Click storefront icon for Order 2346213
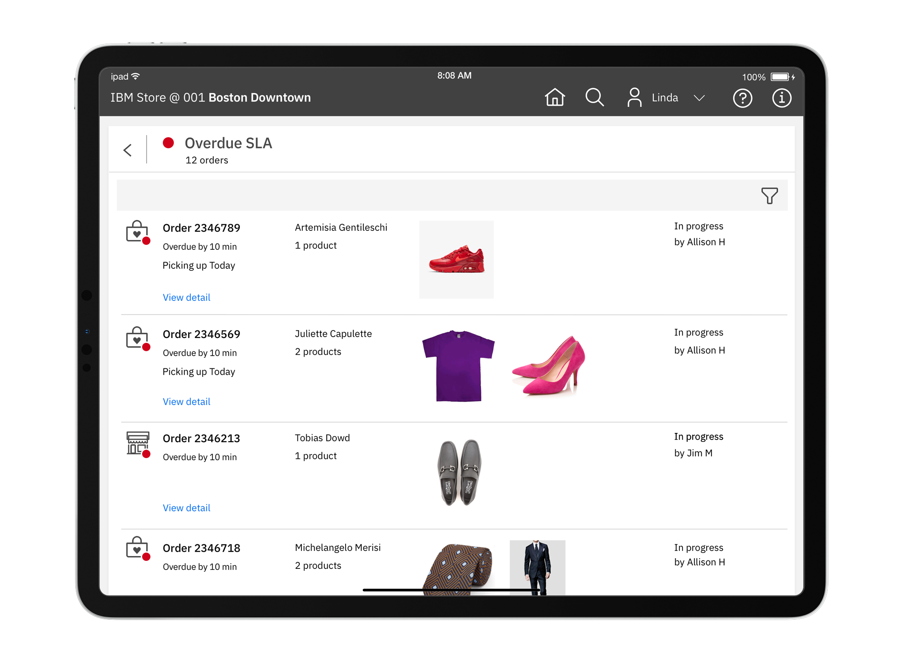 tap(138, 444)
